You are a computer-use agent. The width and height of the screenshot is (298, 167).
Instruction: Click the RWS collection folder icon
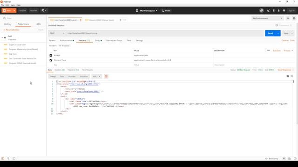[5, 38]
